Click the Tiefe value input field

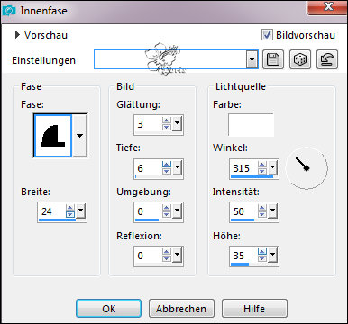click(148, 168)
